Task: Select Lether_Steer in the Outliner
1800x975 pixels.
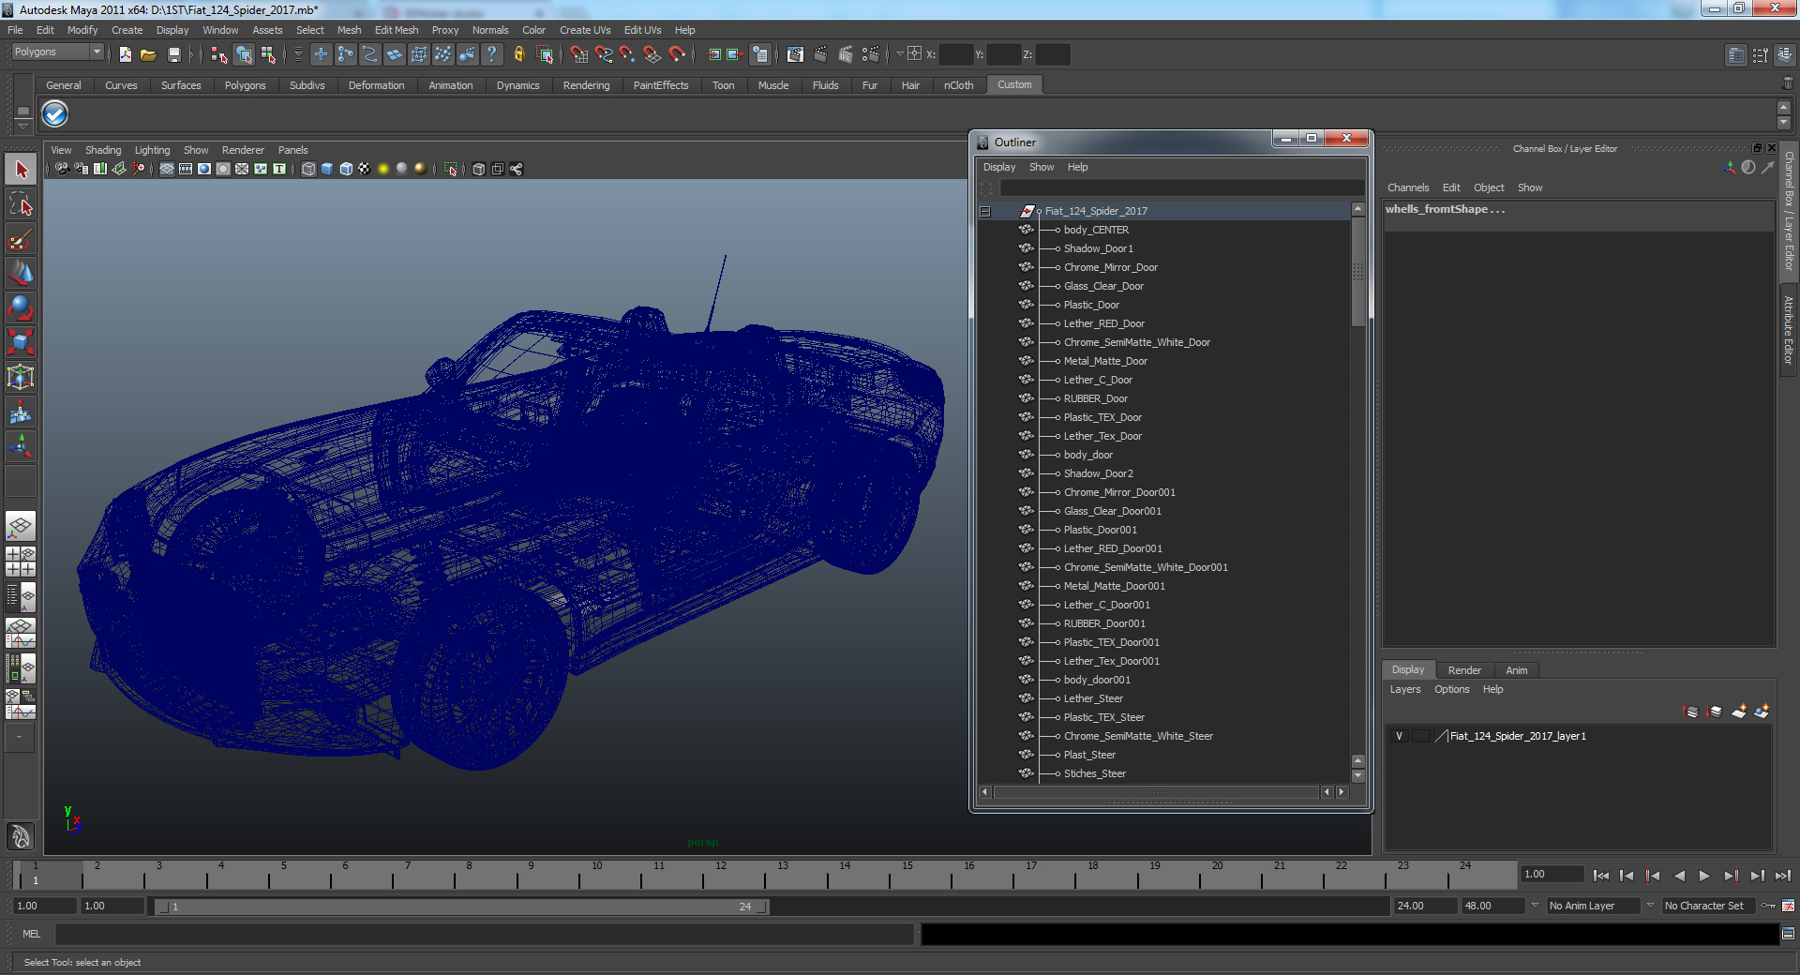Action: pyautogui.click(x=1093, y=698)
